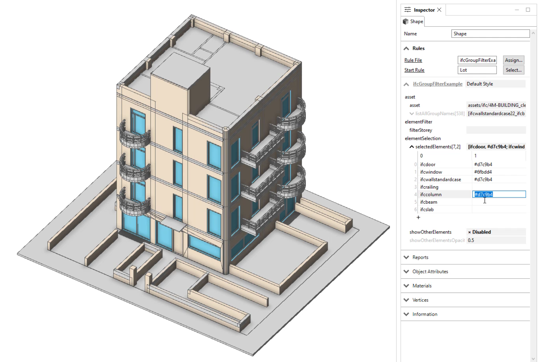This screenshot has height=362, width=541.
Task: Open the Default Style dropdown
Action: coord(496,84)
